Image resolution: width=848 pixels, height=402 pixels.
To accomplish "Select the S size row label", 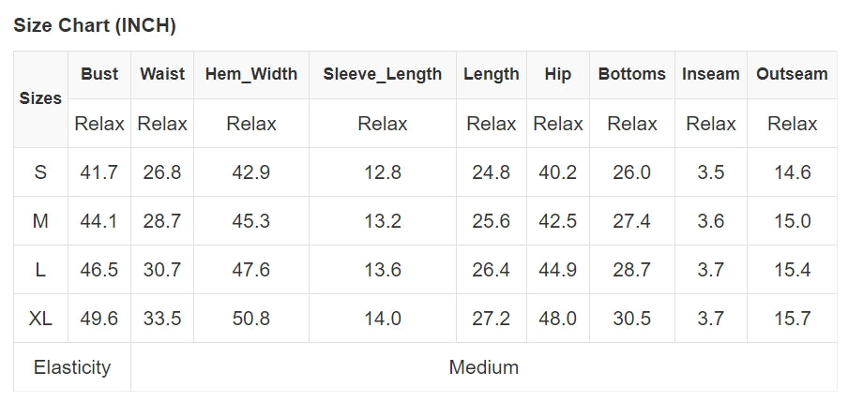I will (40, 172).
